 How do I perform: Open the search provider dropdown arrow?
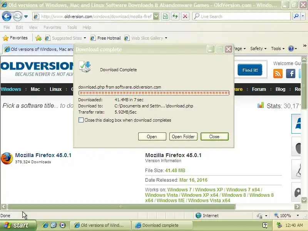coord(303,16)
